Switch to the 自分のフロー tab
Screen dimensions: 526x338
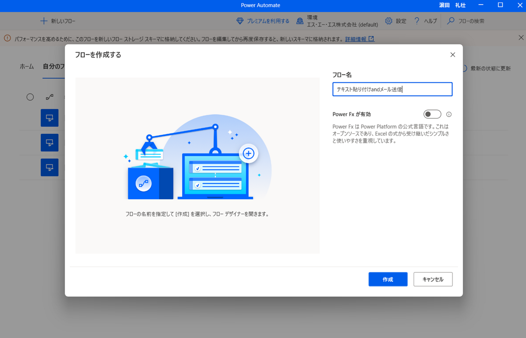(54, 66)
